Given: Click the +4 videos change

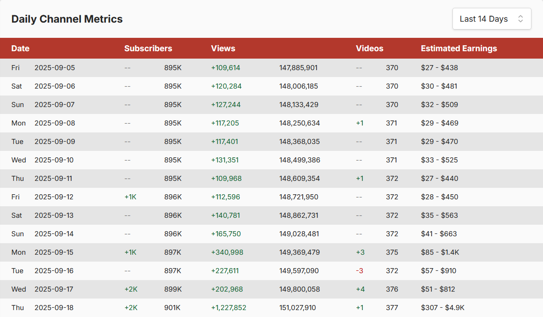Looking at the screenshot, I should tap(360, 289).
